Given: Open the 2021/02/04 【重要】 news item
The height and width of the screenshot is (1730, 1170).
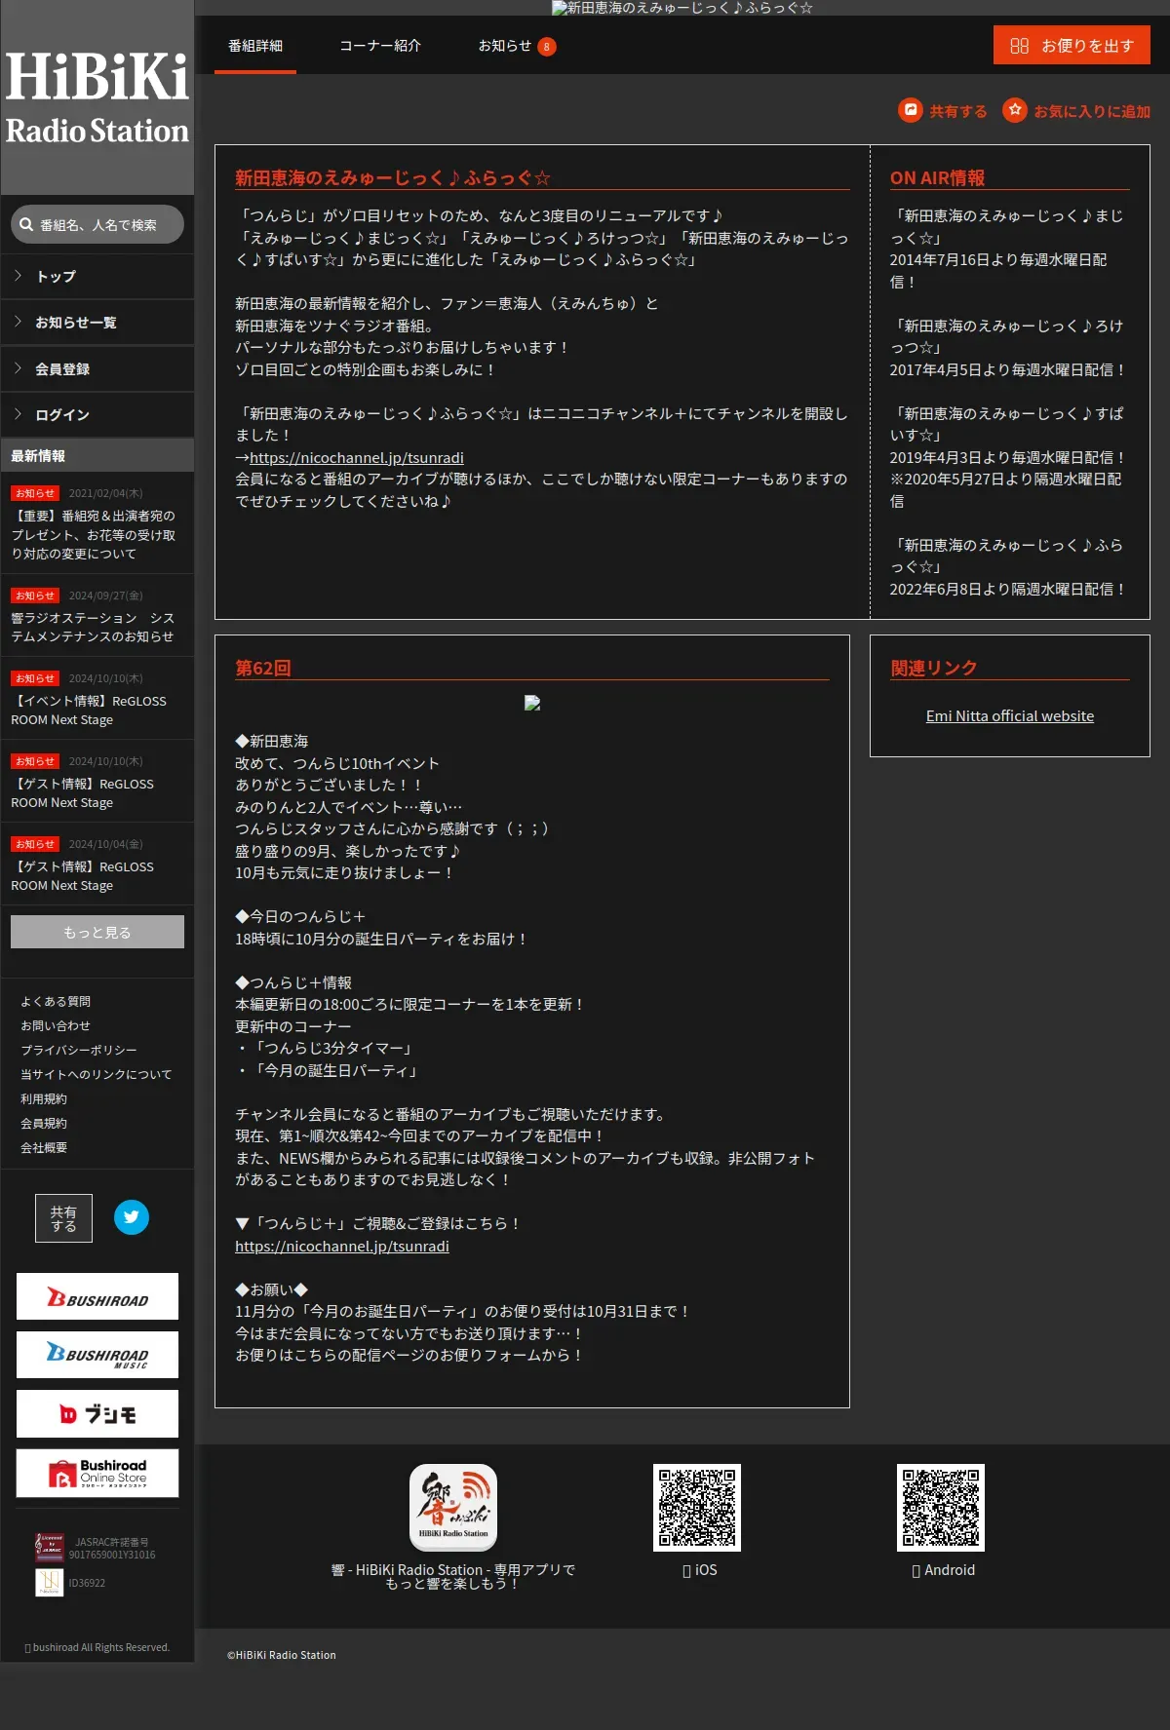Looking at the screenshot, I should [x=97, y=523].
